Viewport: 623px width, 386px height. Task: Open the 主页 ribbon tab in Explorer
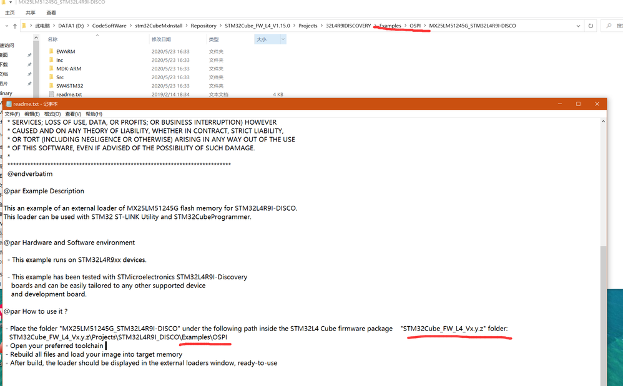(x=10, y=12)
